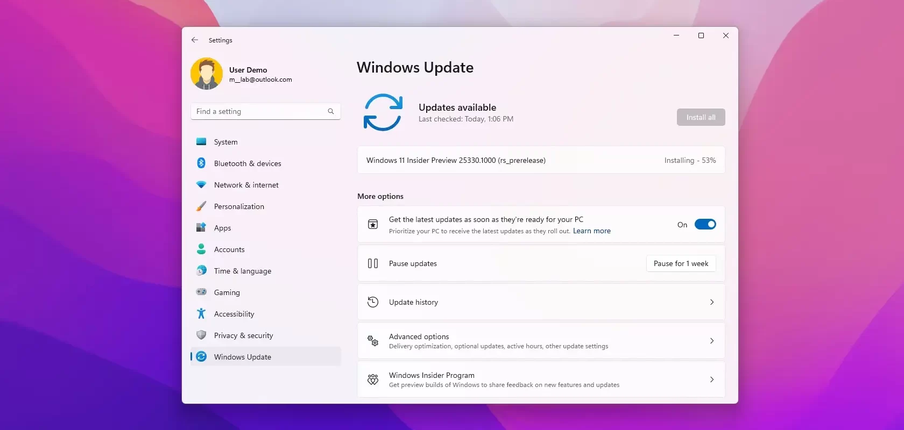
Task: Open Gaming settings
Action: 266,292
